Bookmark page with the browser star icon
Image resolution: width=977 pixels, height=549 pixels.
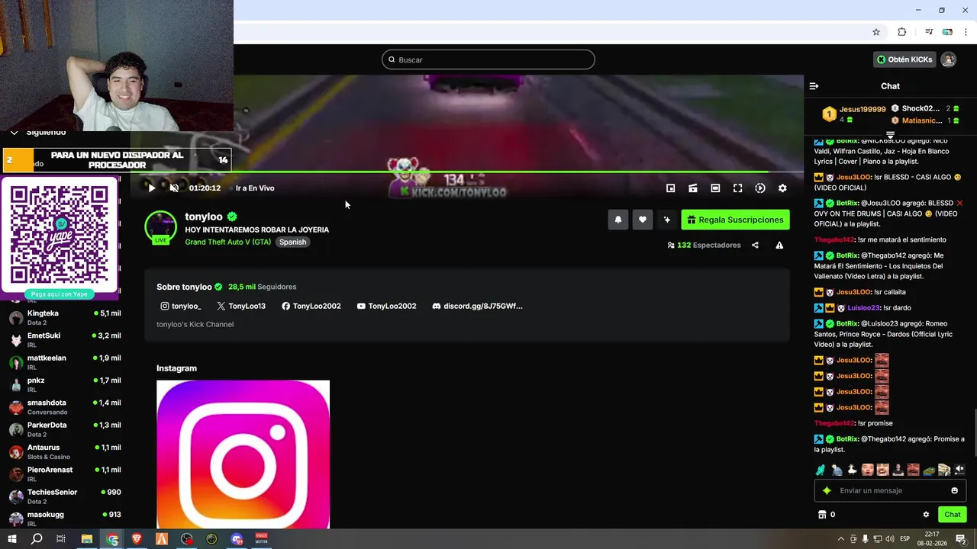pyautogui.click(x=876, y=32)
